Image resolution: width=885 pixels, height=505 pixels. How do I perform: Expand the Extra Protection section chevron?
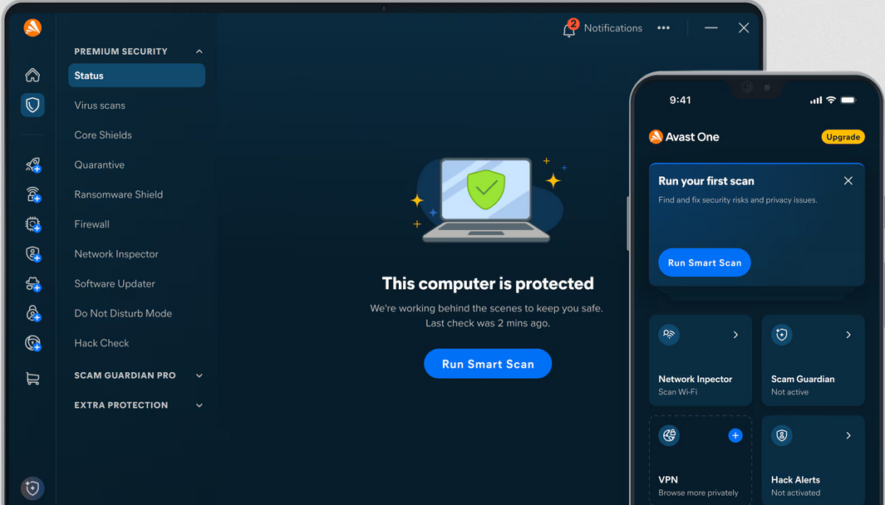click(x=199, y=405)
